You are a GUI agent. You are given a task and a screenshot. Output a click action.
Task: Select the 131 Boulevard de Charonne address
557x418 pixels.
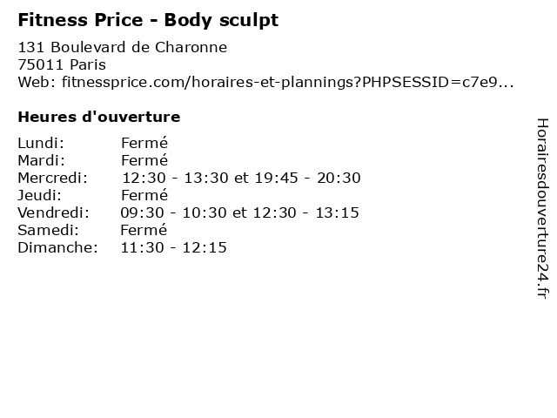tap(122, 47)
